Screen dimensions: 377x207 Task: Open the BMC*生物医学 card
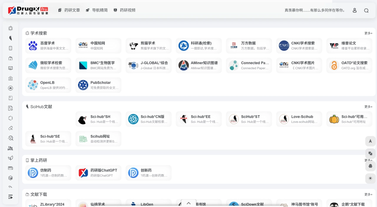[98, 65]
